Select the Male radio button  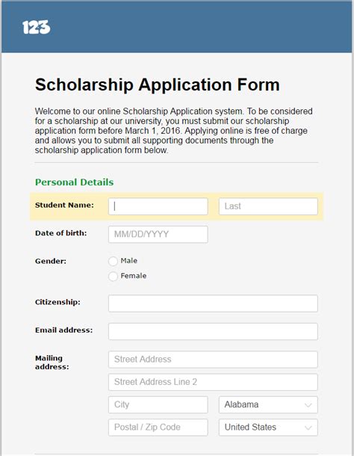(113, 261)
